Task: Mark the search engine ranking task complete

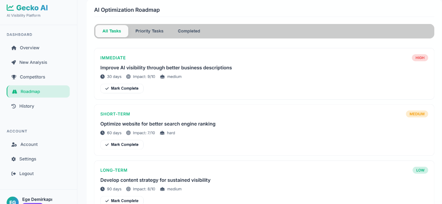Action: click(x=122, y=145)
